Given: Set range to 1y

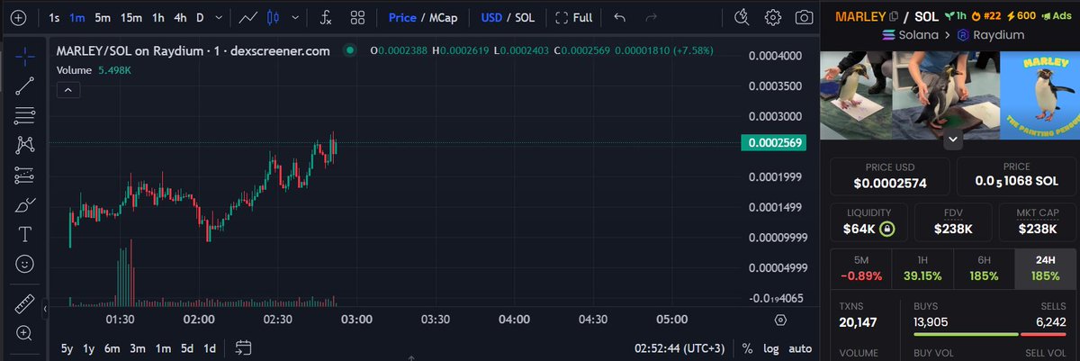Looking at the screenshot, I should (x=89, y=348).
